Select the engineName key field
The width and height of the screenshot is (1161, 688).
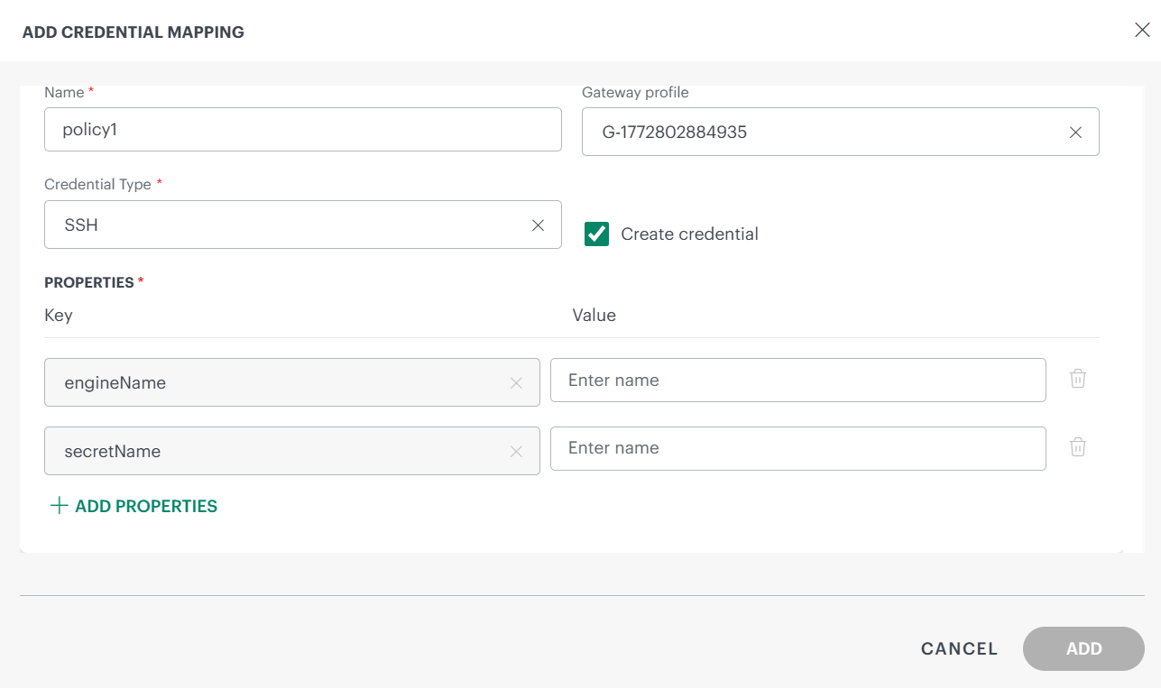tap(271, 382)
